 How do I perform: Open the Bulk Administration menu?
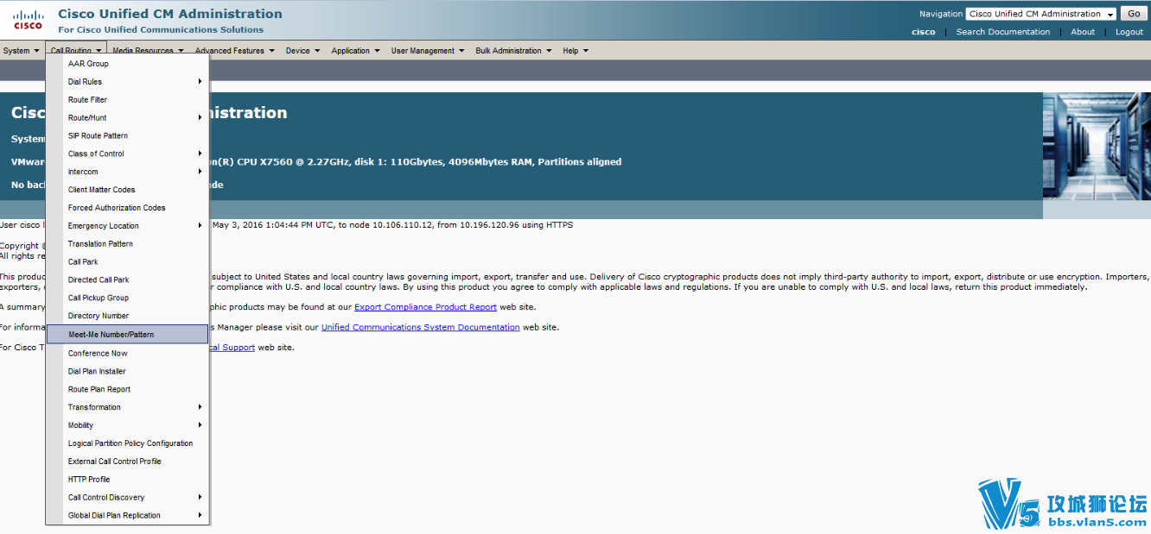coord(513,51)
